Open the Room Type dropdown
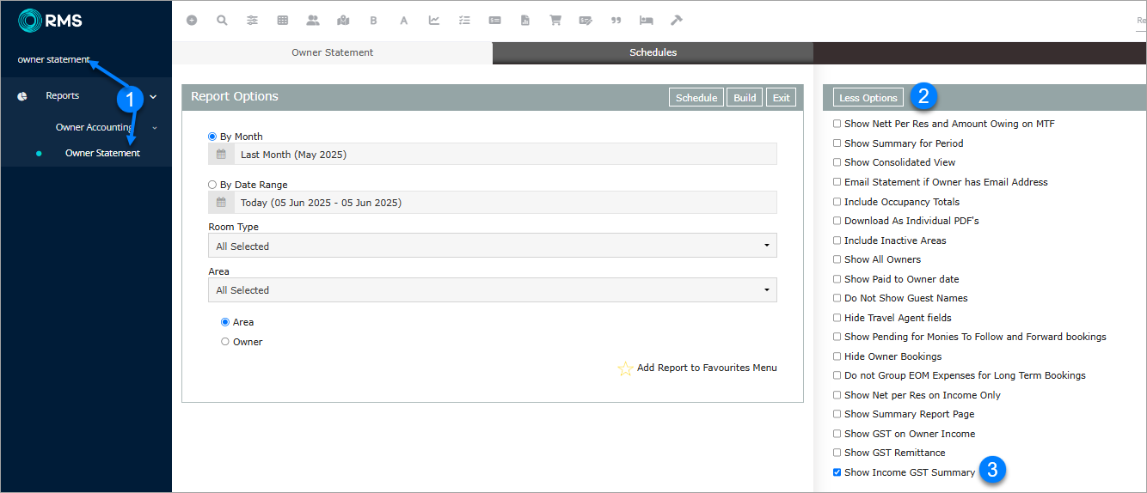 point(492,246)
